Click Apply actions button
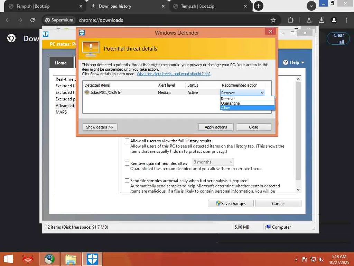354x266 pixels. tap(216, 127)
